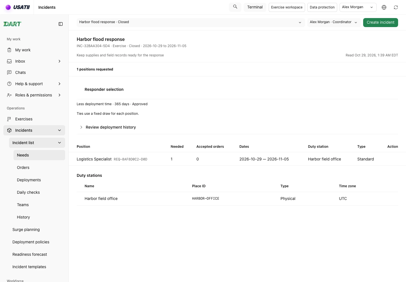Click the Terminal button

coord(255,7)
